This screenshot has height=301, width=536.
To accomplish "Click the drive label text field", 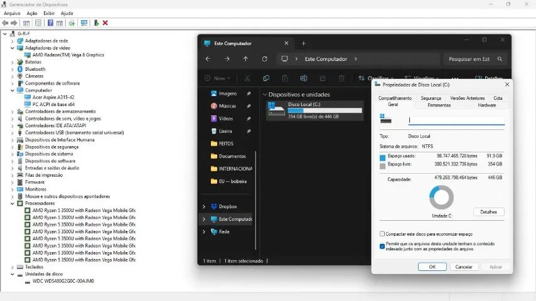I will [x=456, y=120].
